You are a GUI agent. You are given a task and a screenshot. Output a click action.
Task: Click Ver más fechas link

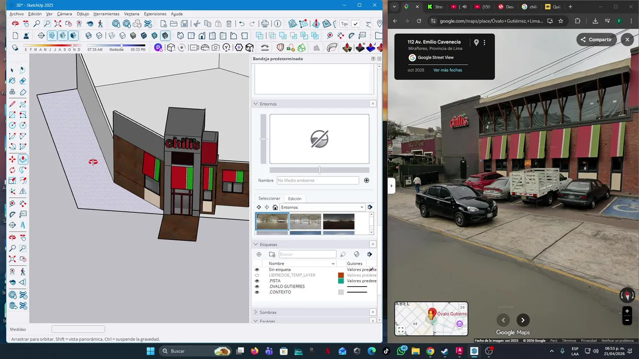click(447, 70)
